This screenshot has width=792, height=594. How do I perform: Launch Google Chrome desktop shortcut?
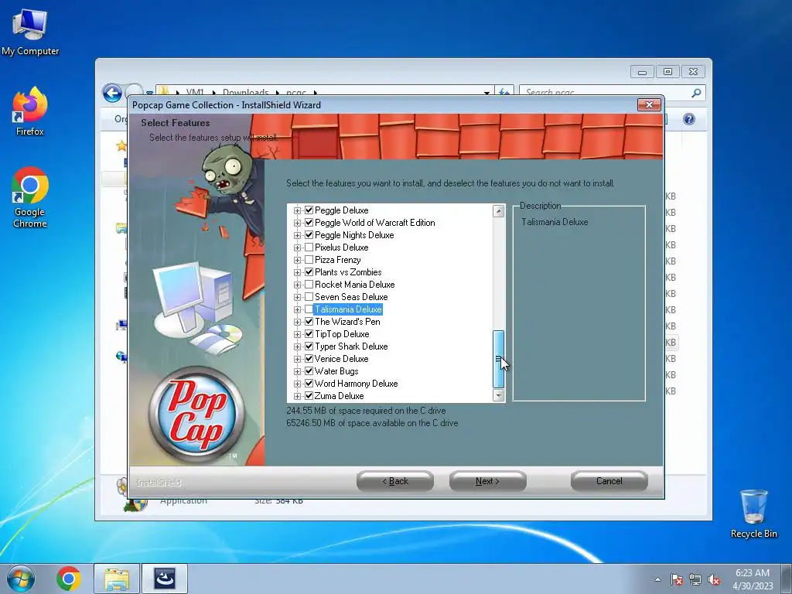pyautogui.click(x=30, y=197)
